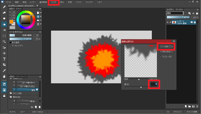Open the color panel hamburger menu
This screenshot has width=201, height=114.
[x=40, y=9]
